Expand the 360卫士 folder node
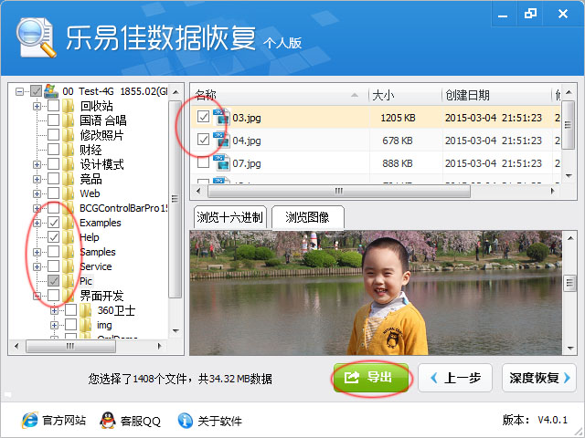The width and height of the screenshot is (585, 438). (x=54, y=310)
